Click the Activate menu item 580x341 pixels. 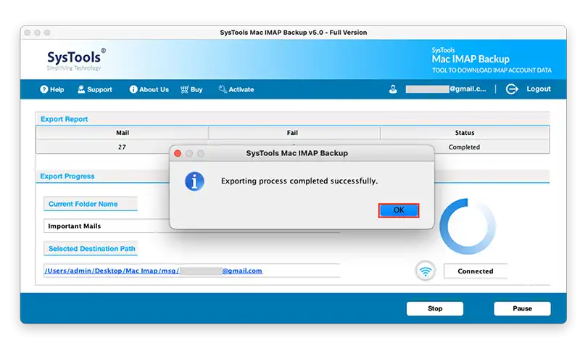[236, 89]
